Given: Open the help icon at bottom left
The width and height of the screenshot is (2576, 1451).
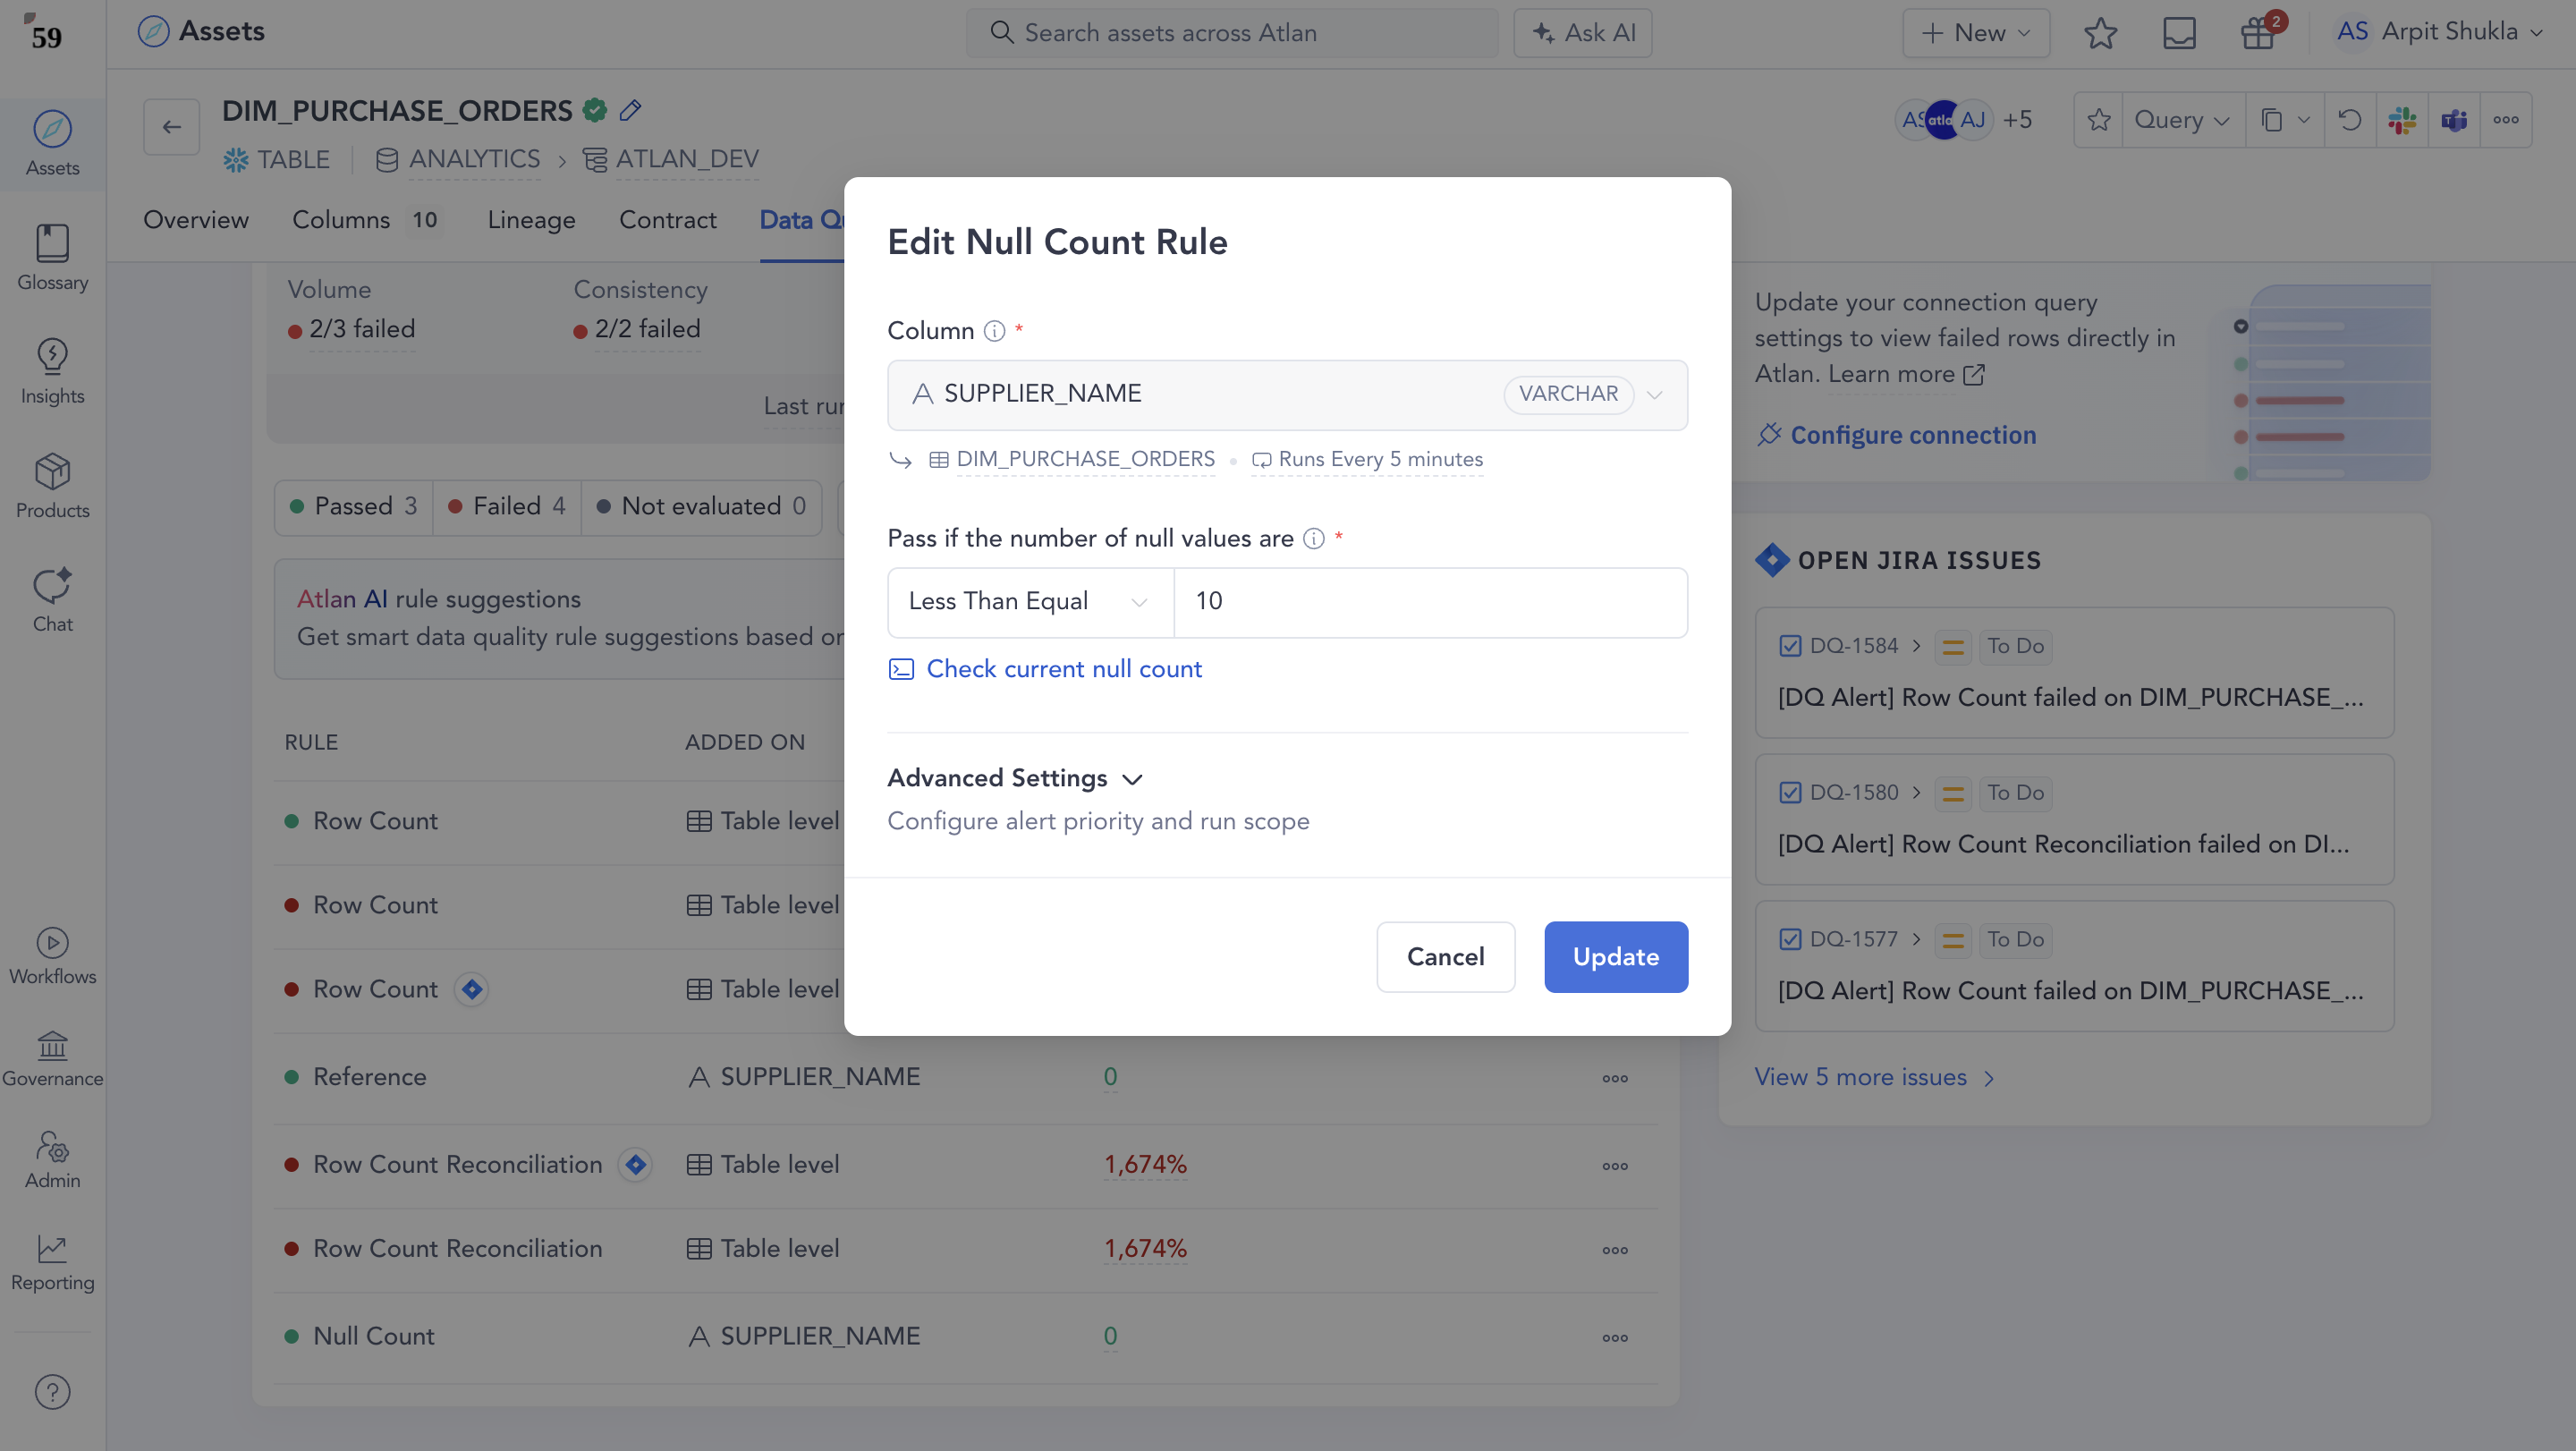Looking at the screenshot, I should [x=51, y=1391].
